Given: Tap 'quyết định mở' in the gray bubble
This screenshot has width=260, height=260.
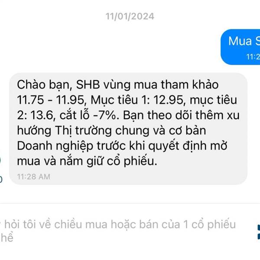Looking at the screenshot, I should click(188, 146).
